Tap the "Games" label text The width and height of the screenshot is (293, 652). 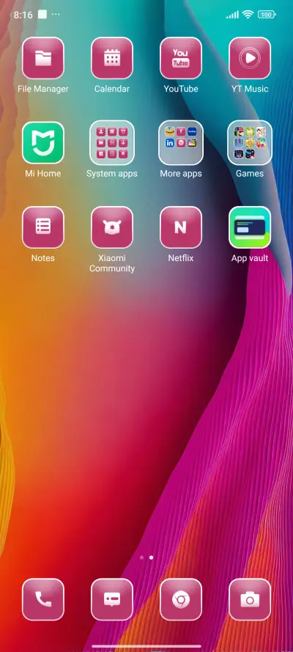click(250, 173)
